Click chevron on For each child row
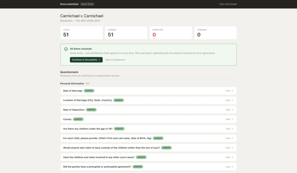Viewport: 297px width, 173px height. (x=233, y=138)
